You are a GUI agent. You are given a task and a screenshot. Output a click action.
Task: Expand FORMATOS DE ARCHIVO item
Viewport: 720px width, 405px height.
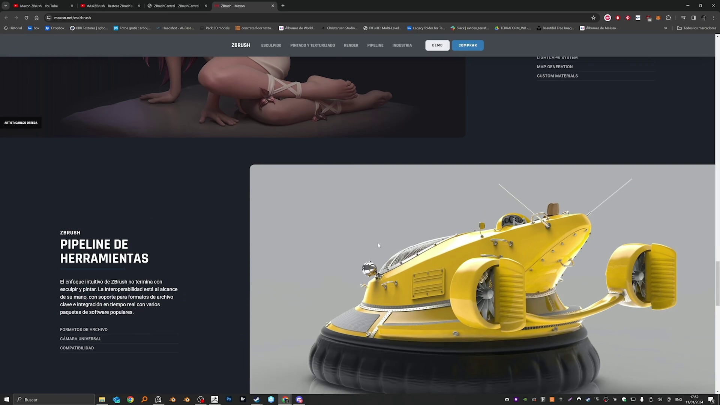119,330
